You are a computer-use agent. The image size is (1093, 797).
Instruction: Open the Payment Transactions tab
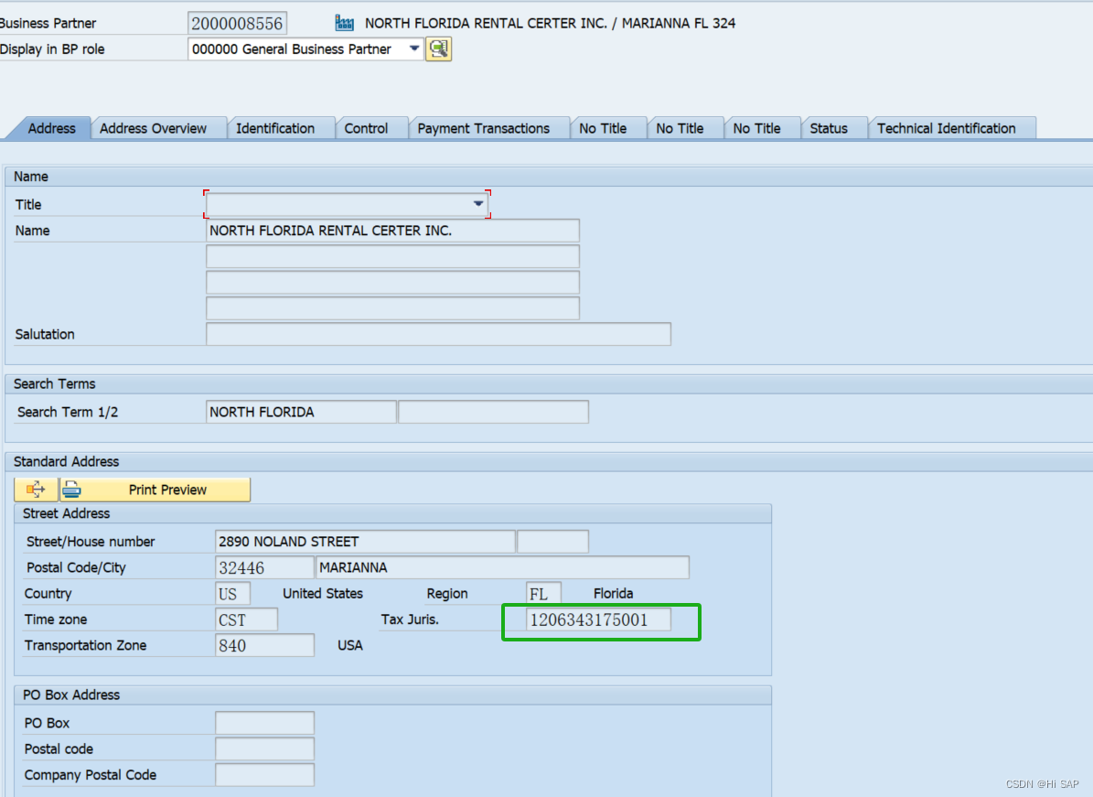pos(483,128)
